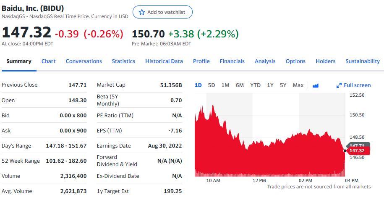This screenshot has height=209, width=384.
Task: Open the Sustainability tab
Action: (363, 61)
